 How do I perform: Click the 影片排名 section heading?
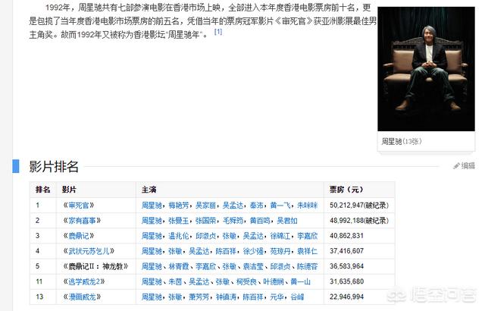click(x=54, y=166)
